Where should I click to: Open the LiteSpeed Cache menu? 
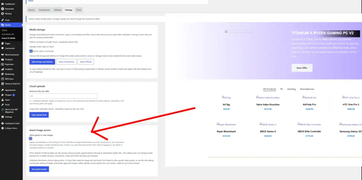[12, 123]
